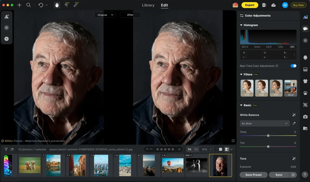Open the history clock panel

(x=6, y=39)
